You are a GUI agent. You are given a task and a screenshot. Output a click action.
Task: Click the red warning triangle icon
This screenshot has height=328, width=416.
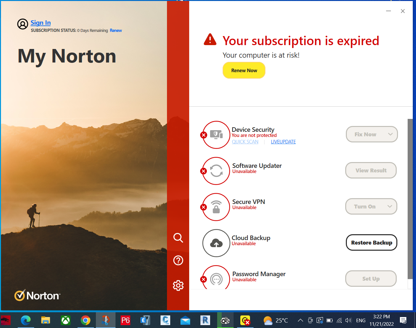click(x=210, y=40)
